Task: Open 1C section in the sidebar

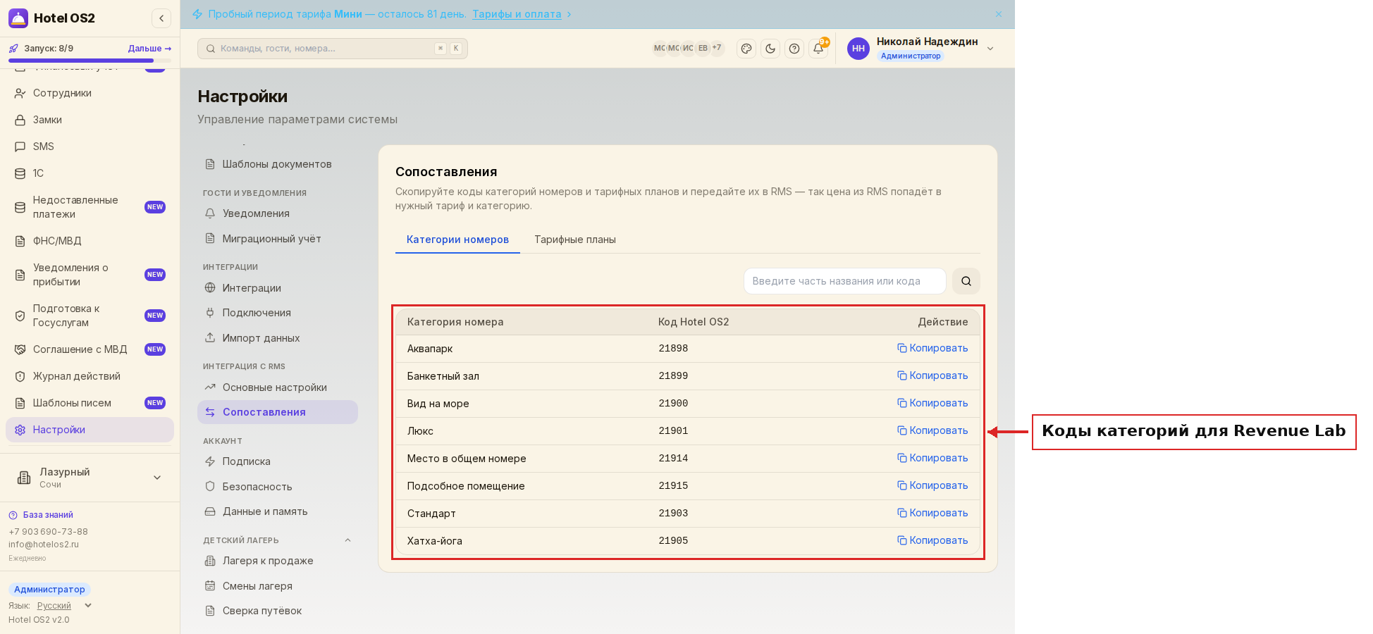Action: [x=90, y=173]
